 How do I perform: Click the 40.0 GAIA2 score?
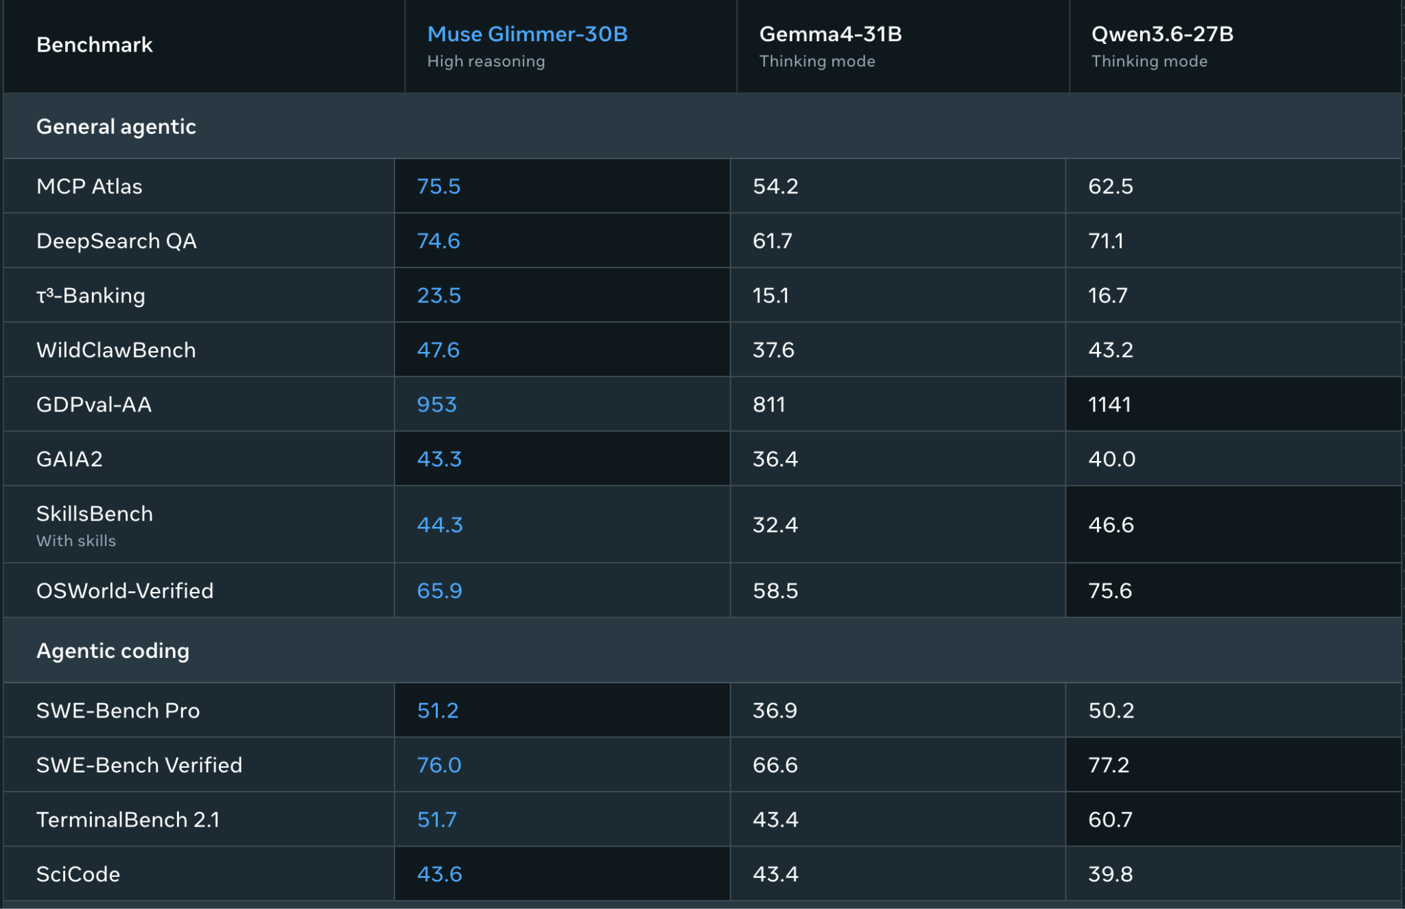(x=1112, y=458)
